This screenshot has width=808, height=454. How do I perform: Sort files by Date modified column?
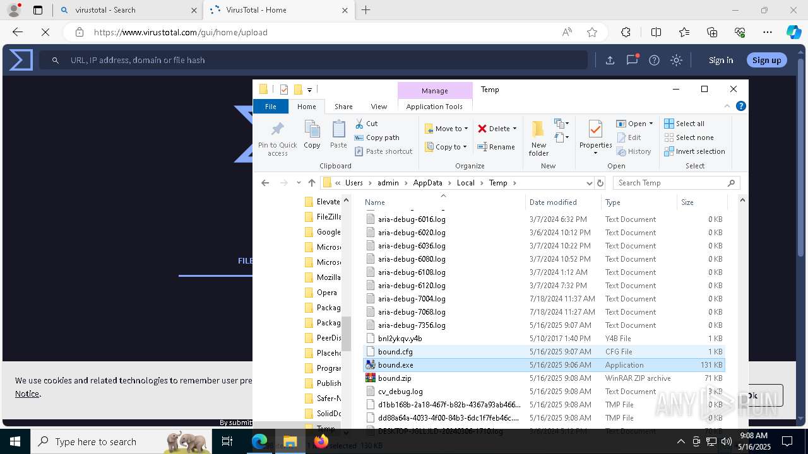click(562, 202)
